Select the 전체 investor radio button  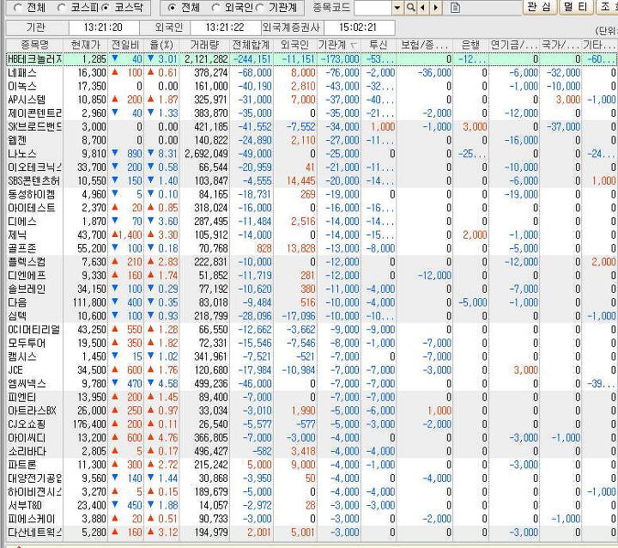pyautogui.click(x=172, y=8)
